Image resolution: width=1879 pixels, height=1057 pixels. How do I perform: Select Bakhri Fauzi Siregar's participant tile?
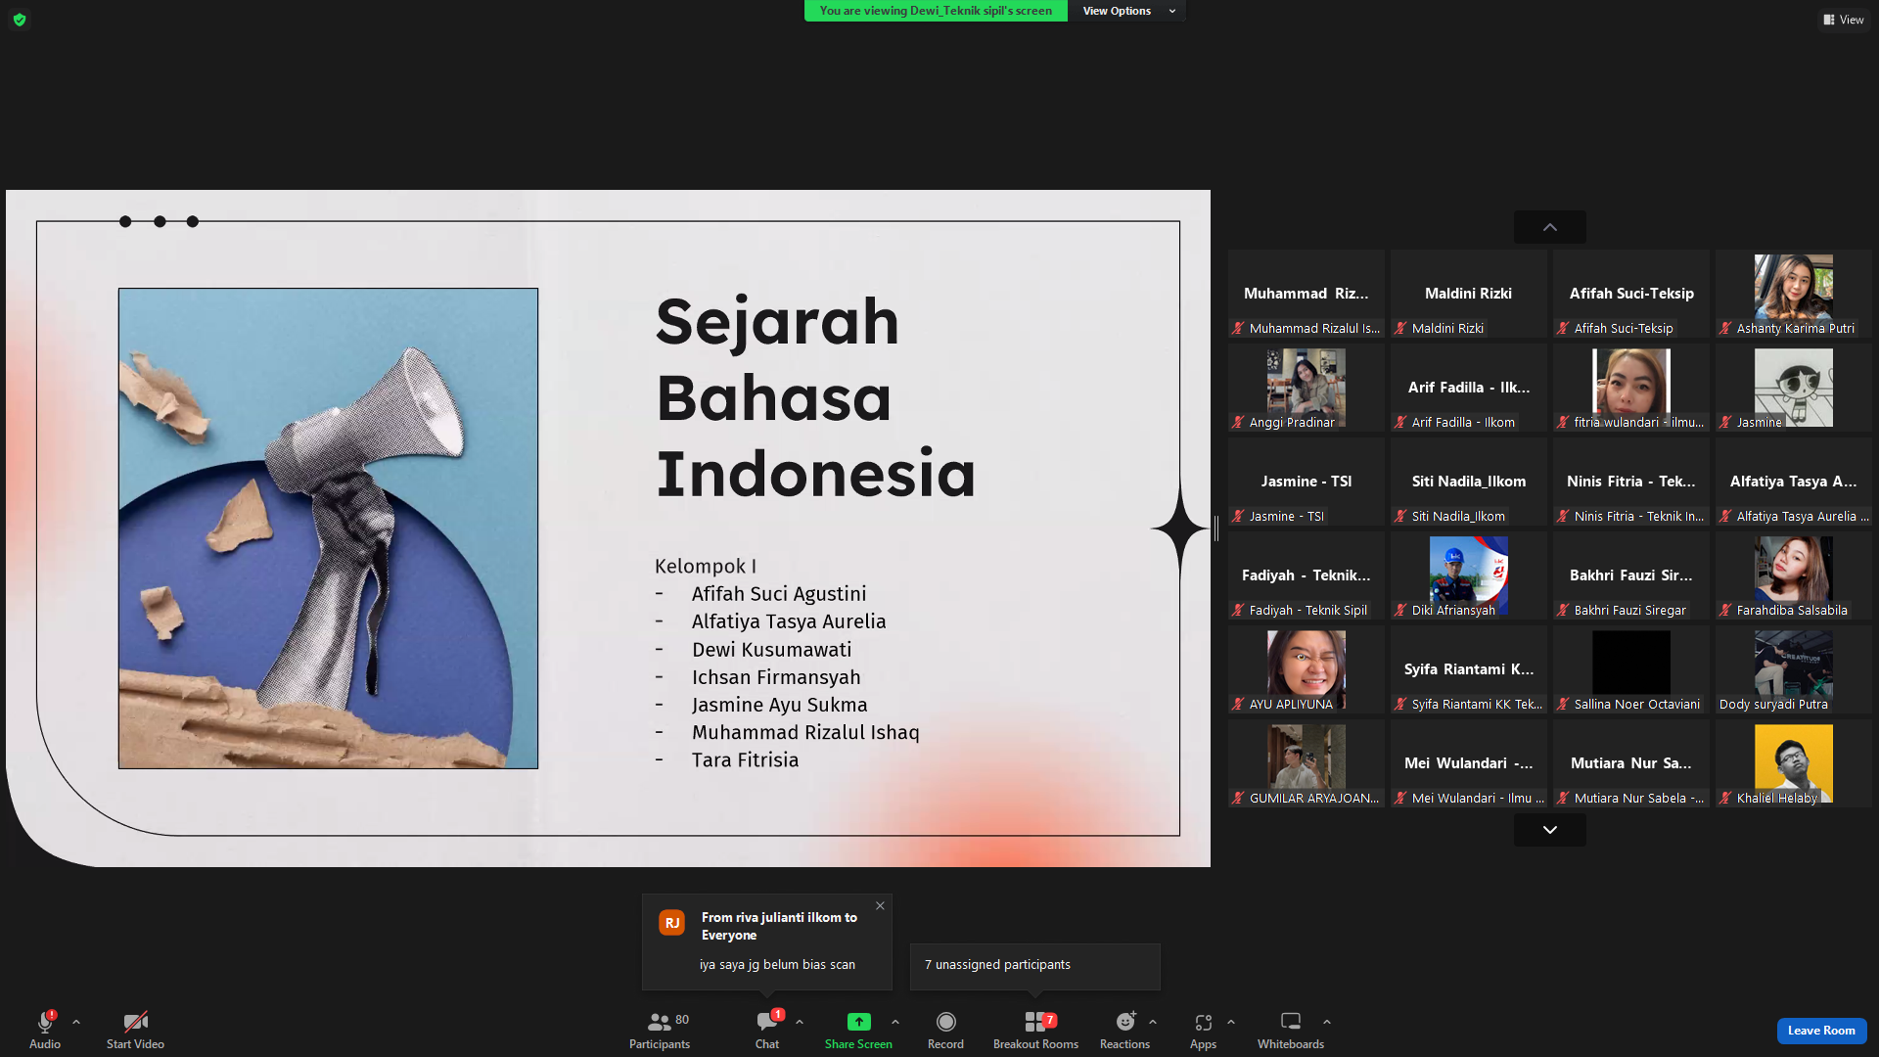click(x=1631, y=575)
